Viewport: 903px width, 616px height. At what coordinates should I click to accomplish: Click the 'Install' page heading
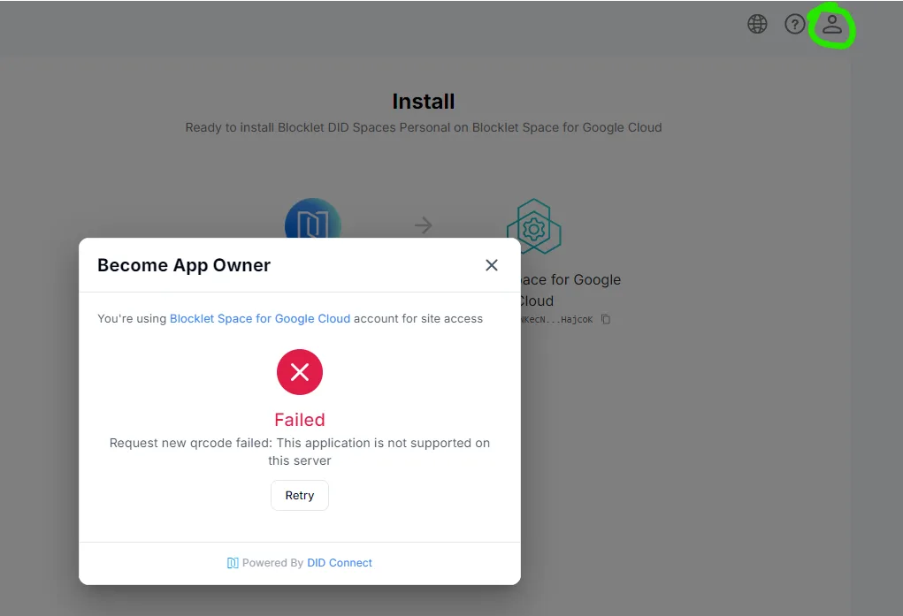(424, 102)
